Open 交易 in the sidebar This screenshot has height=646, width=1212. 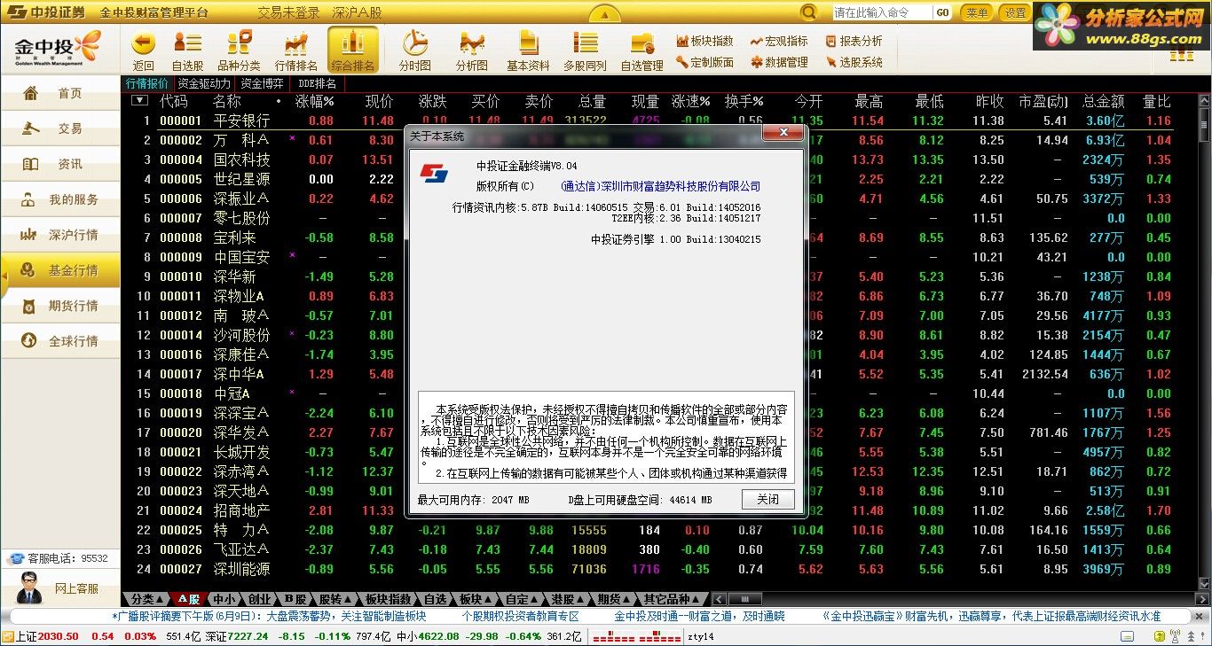click(60, 128)
